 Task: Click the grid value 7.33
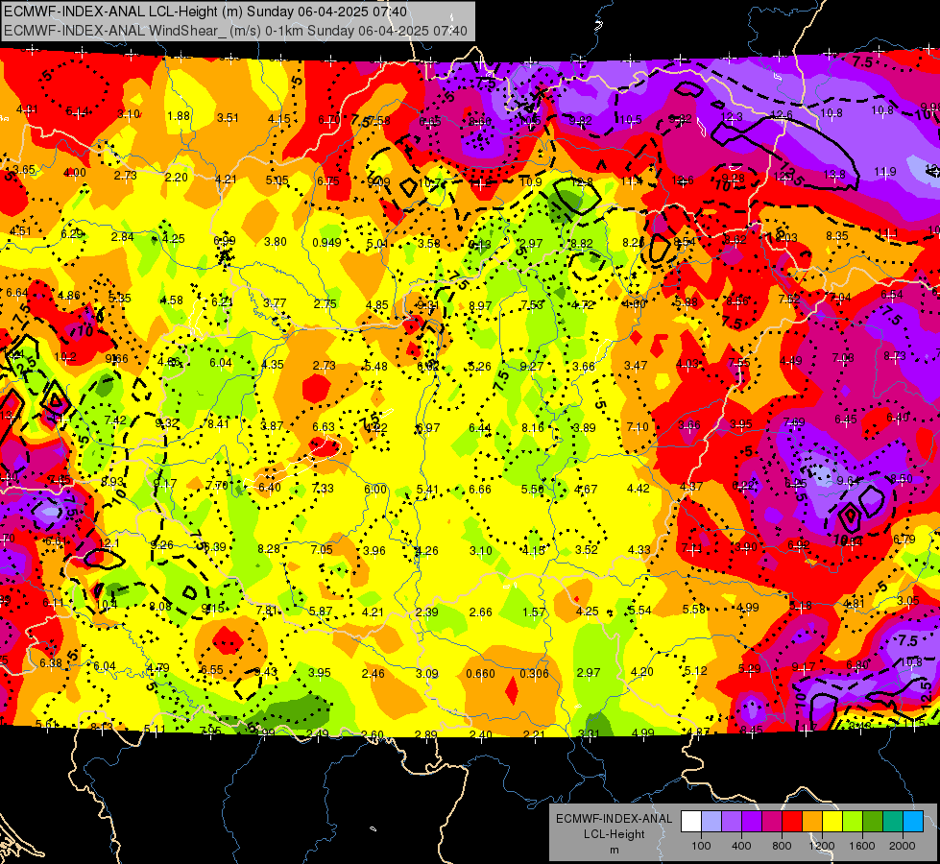pyautogui.click(x=324, y=489)
